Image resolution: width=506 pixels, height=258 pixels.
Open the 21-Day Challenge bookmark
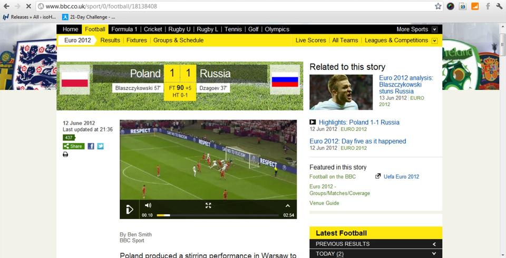pos(89,17)
